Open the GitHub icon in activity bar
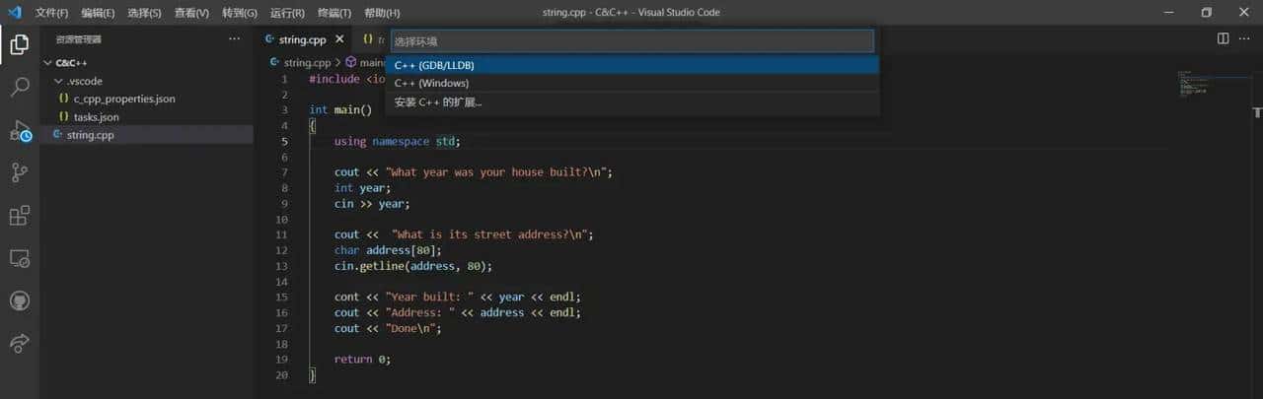The width and height of the screenshot is (1263, 399). pyautogui.click(x=19, y=300)
